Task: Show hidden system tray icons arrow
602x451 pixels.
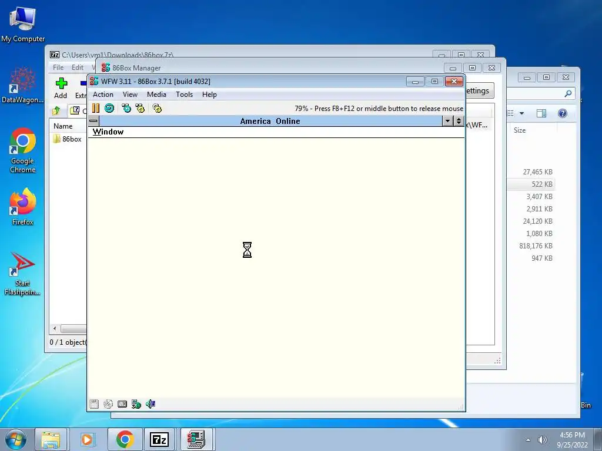Action: 529,440
